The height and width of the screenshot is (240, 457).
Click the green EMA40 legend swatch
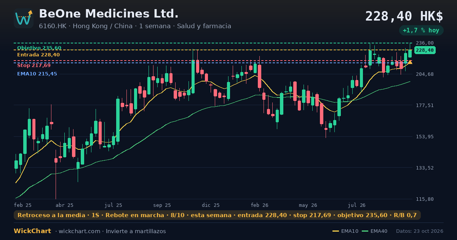point(365,231)
